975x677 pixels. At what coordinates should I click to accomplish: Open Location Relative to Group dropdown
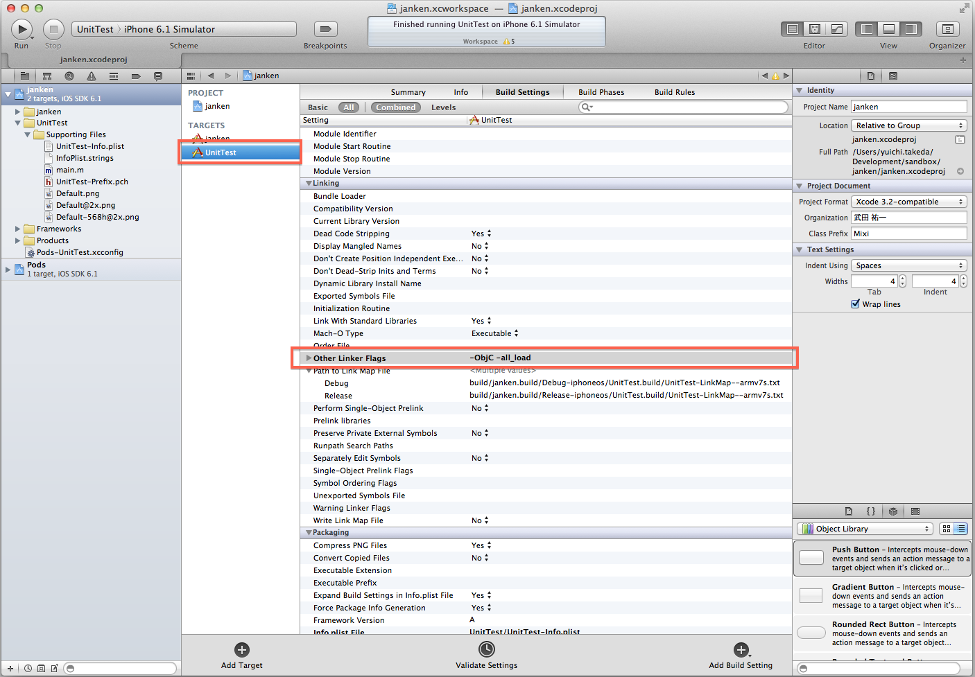(909, 125)
